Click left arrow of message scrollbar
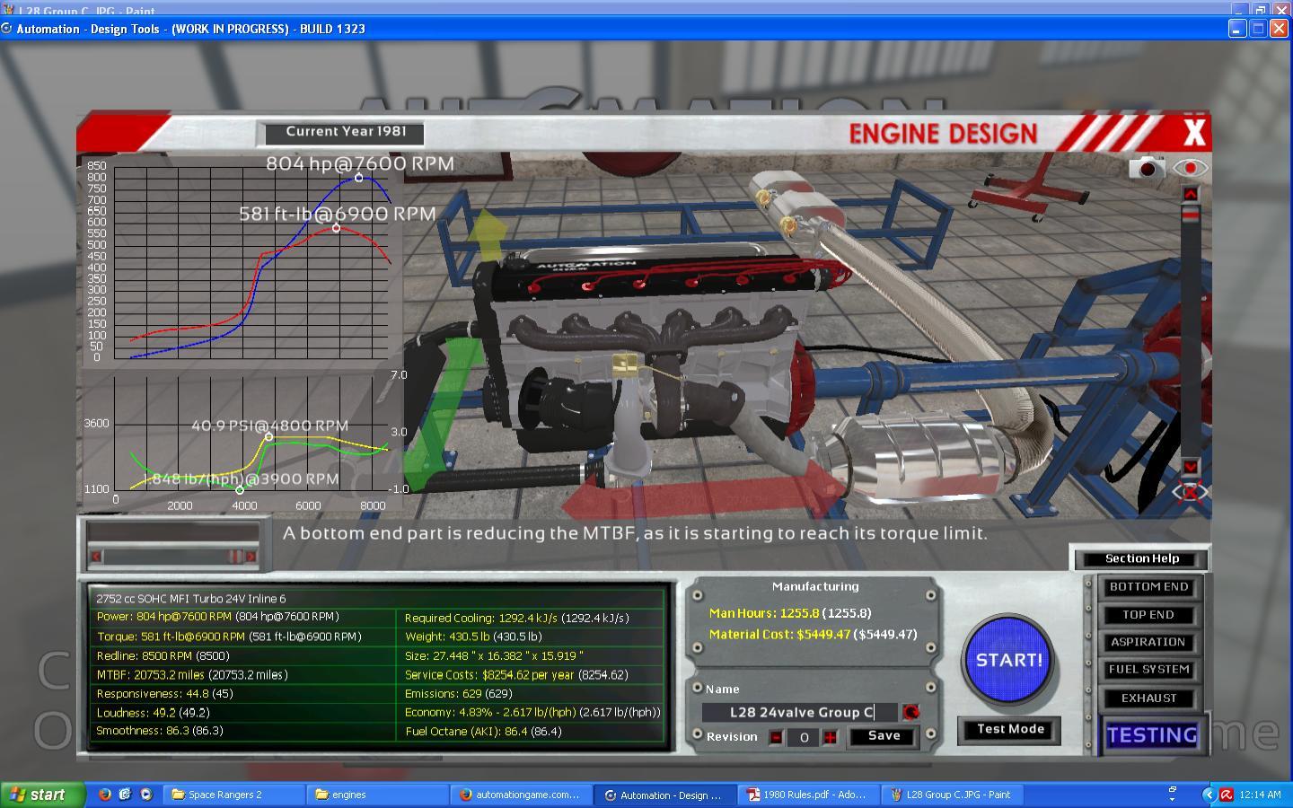Screen dimensions: 1293x808 (96, 557)
